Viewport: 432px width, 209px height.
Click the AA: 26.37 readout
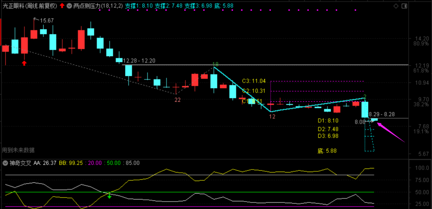45,163
